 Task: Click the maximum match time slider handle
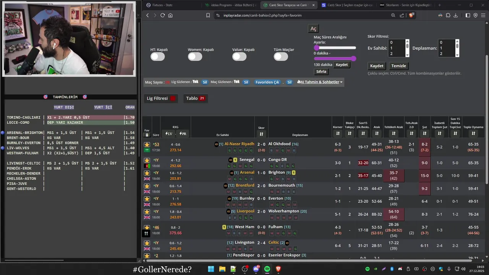click(353, 58)
